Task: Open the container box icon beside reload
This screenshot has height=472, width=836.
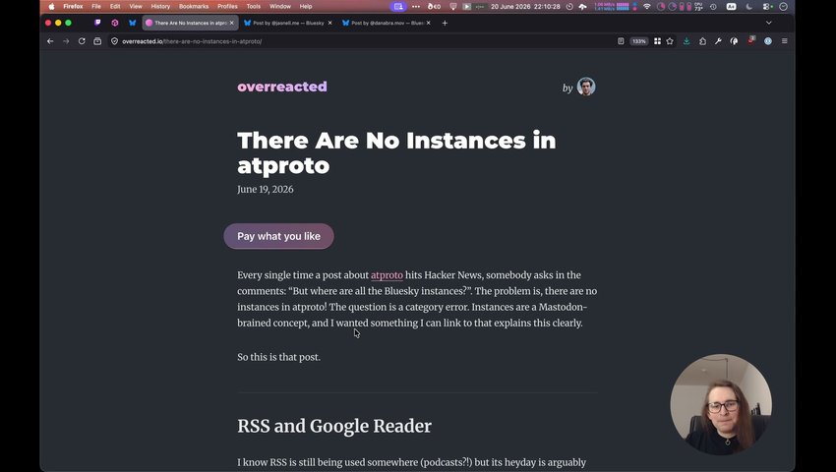Action: click(x=97, y=41)
